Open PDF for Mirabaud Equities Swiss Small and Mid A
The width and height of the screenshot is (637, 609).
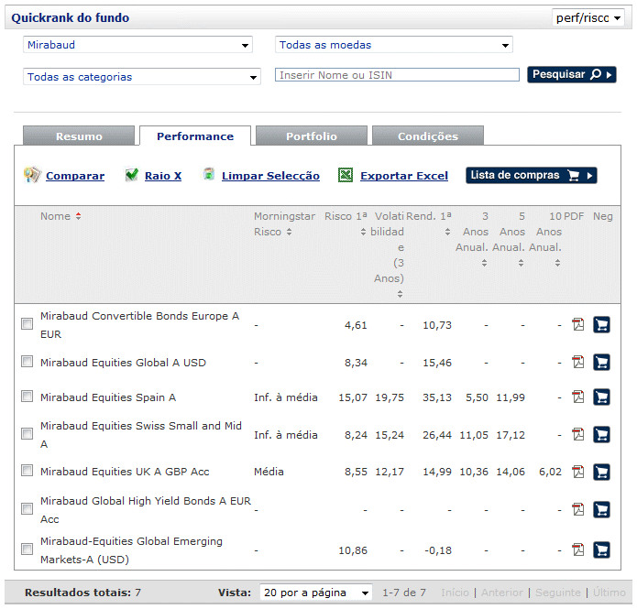pyautogui.click(x=578, y=434)
